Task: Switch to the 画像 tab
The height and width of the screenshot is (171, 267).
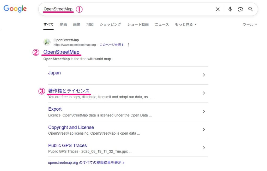Action: pos(77,24)
